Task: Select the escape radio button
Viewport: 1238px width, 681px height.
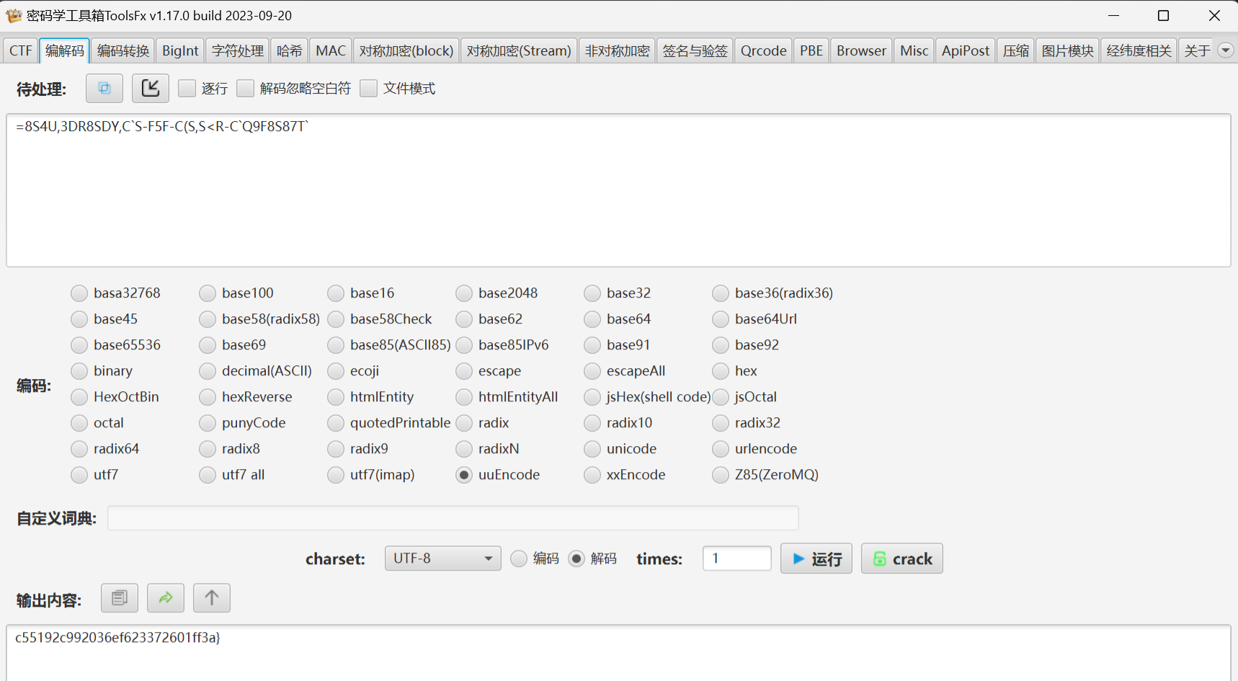Action: [464, 371]
